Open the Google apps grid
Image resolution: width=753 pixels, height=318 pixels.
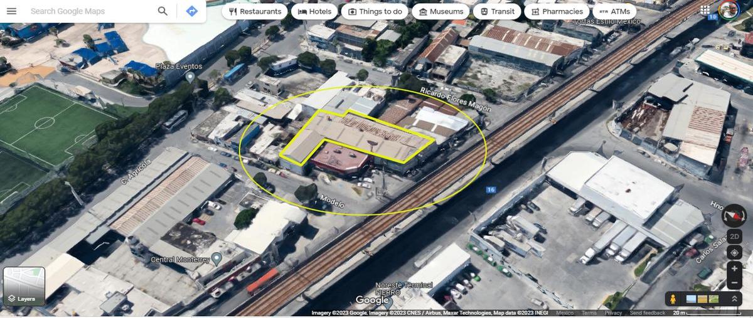705,10
